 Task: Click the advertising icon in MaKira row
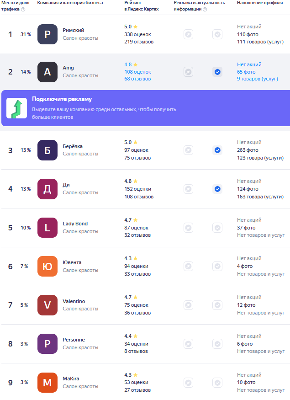[188, 382]
